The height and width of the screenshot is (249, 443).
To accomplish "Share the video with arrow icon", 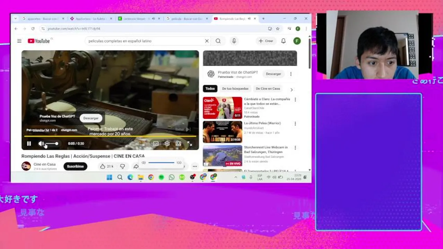I will (x=136, y=167).
